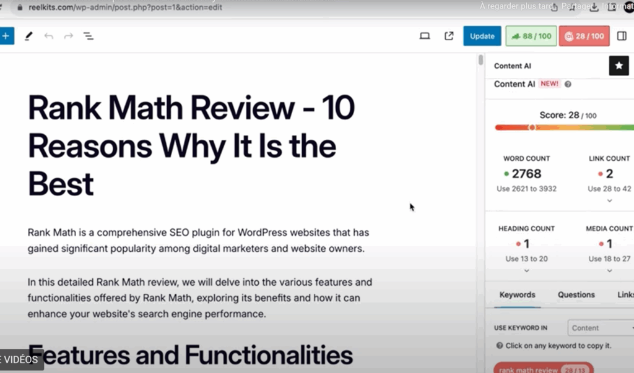Click the Redo arrow icon
The image size is (634, 373).
pos(68,36)
